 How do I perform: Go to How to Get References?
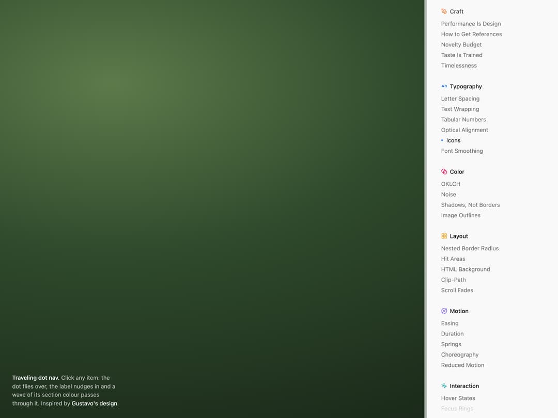pyautogui.click(x=472, y=34)
